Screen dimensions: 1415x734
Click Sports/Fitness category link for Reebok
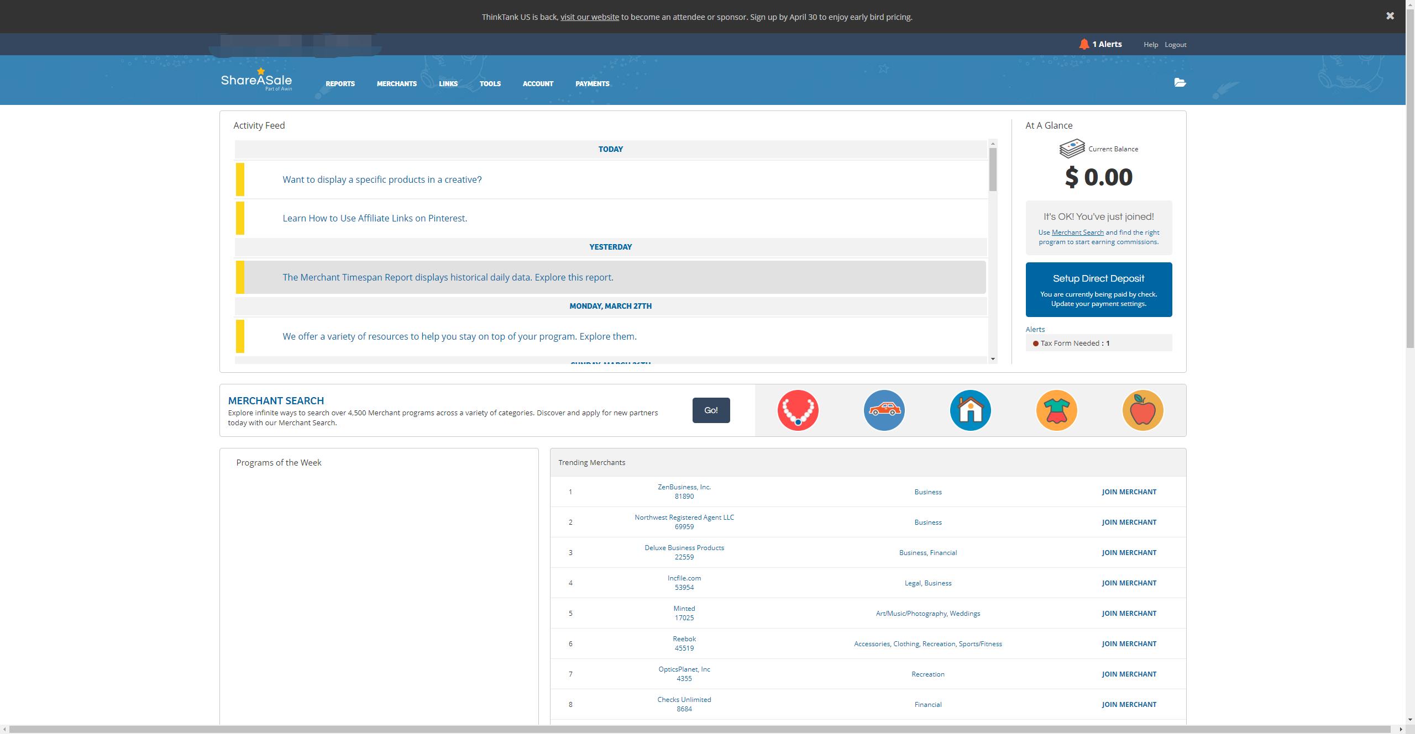[981, 644]
